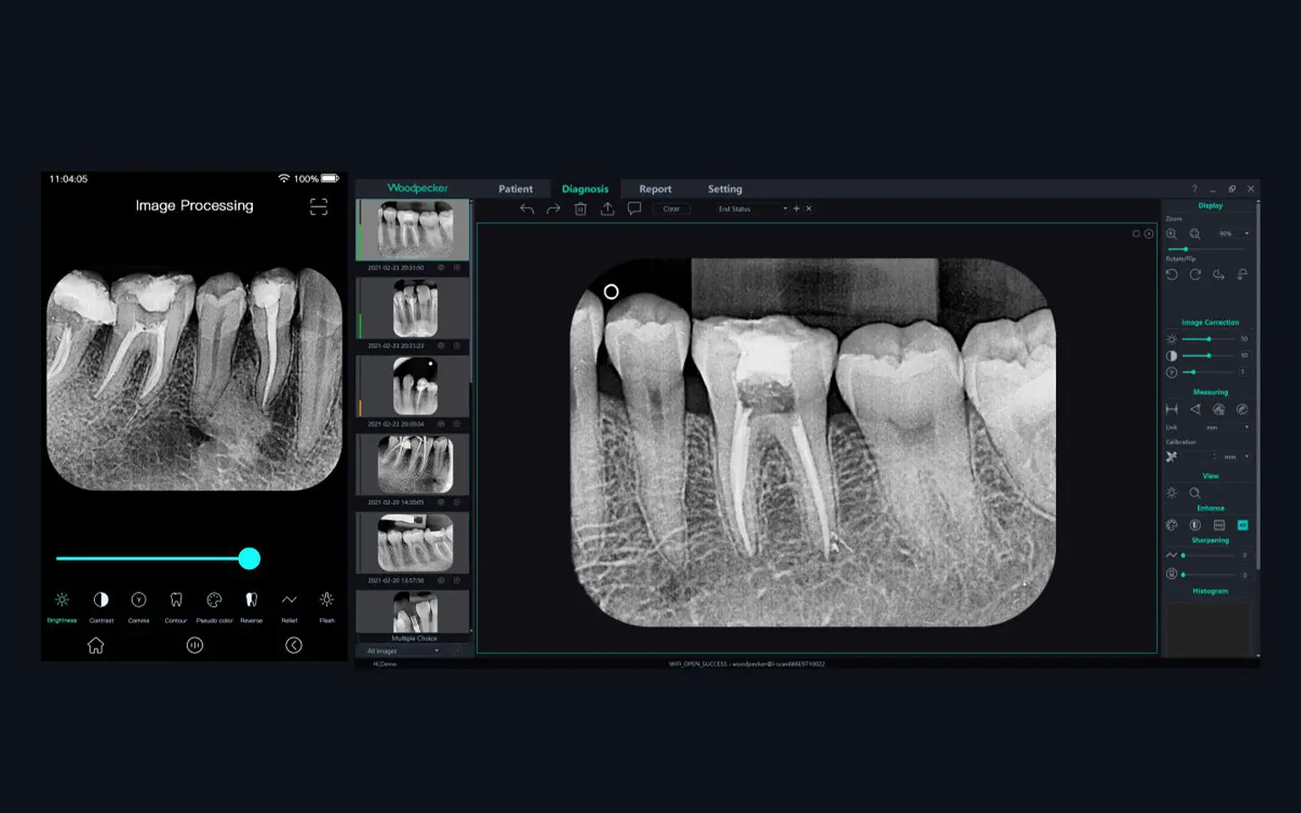Export the image with the share icon

(x=608, y=209)
